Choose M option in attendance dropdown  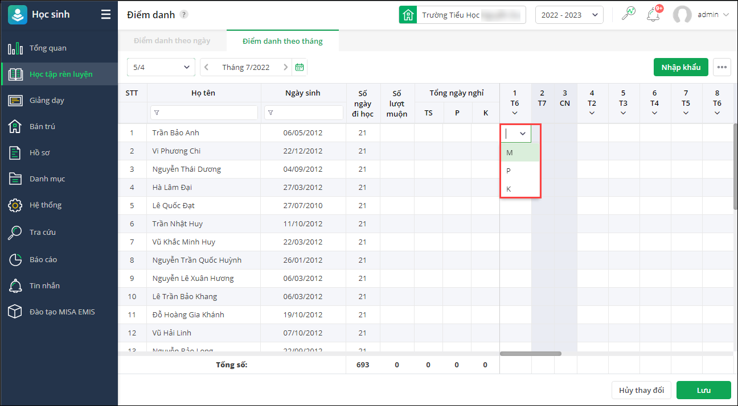pos(520,152)
